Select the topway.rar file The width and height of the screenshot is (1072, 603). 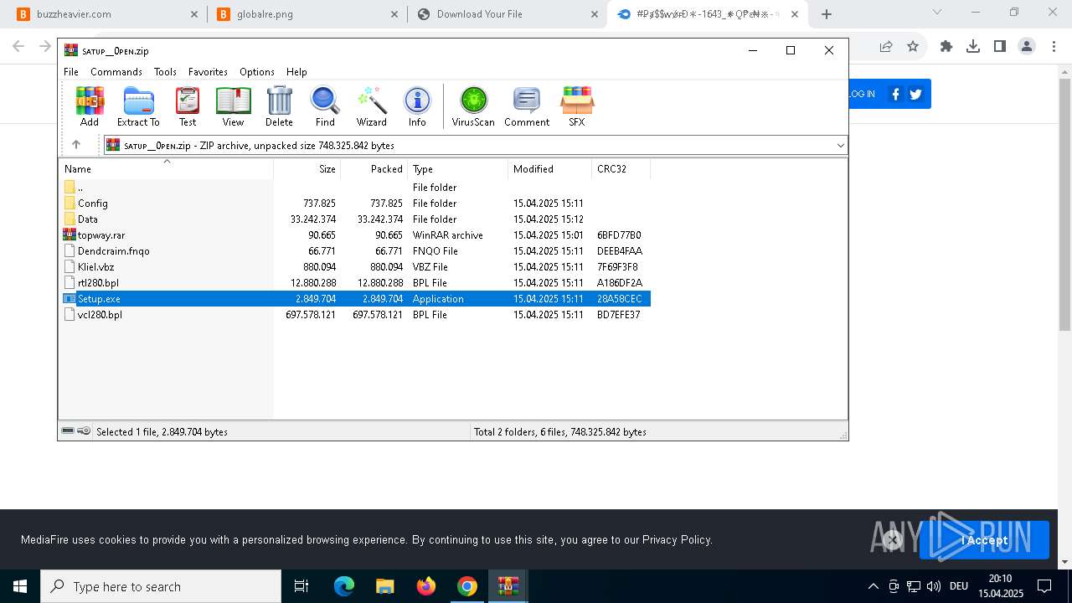pos(354,235)
